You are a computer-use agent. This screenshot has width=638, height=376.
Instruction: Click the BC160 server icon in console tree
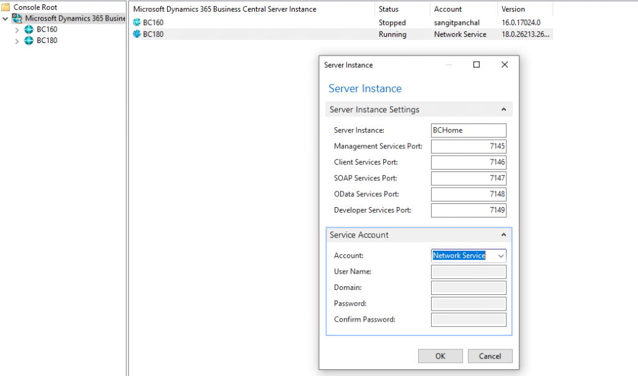(28, 29)
